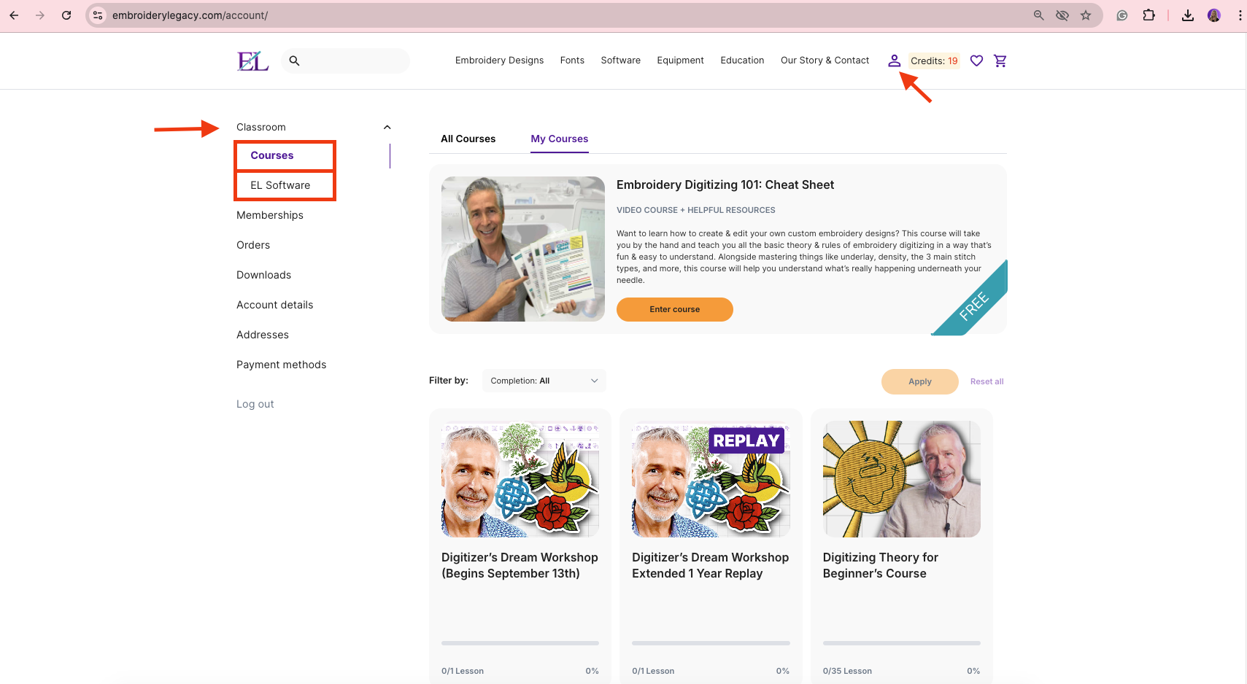Open the Education menu

click(x=742, y=61)
